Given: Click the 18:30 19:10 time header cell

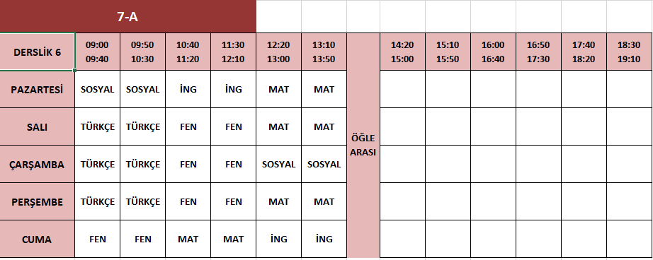Looking at the screenshot, I should (629, 52).
